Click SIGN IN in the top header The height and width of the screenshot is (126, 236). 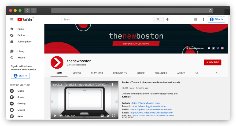216,19
